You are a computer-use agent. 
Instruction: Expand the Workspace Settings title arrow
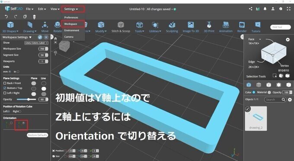coord(30,37)
